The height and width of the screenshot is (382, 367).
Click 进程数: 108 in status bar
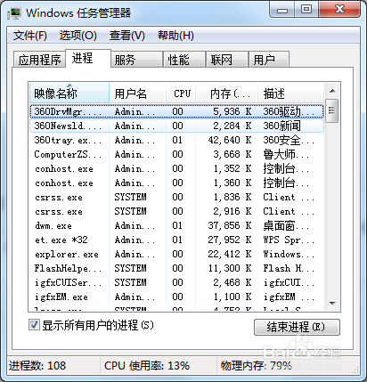pyautogui.click(x=37, y=366)
